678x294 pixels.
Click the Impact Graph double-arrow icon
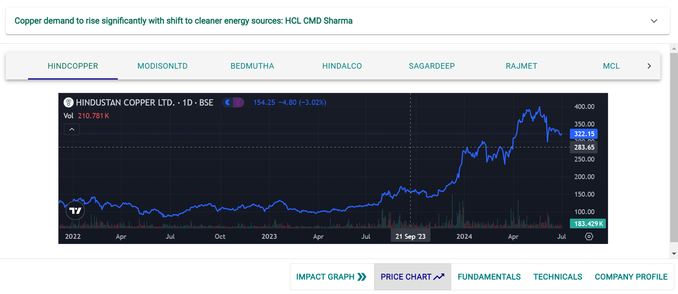tap(362, 277)
